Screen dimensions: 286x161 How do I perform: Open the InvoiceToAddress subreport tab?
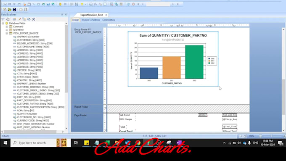coord(91,20)
